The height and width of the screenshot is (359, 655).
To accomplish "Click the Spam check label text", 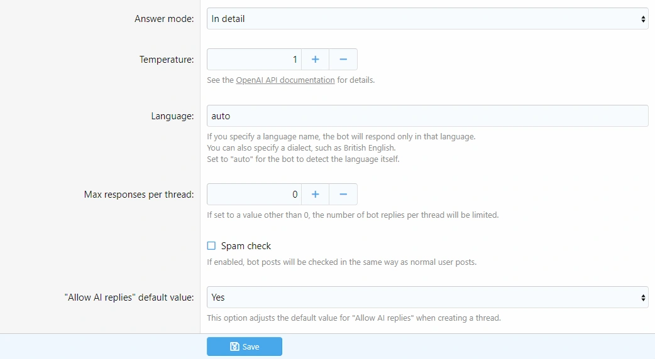I will [246, 246].
